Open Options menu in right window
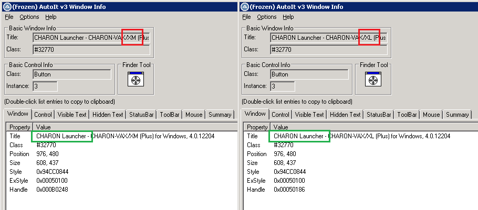This screenshot has height=210, width=478. pos(267,17)
